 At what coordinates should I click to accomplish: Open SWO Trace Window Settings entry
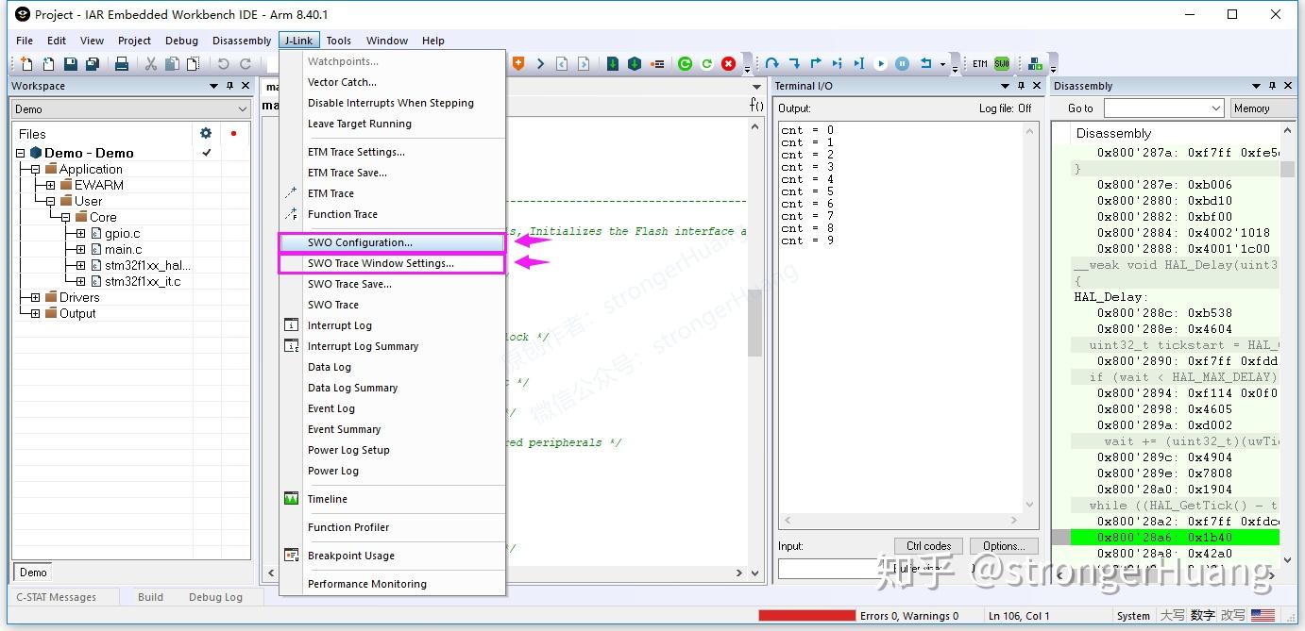point(391,263)
